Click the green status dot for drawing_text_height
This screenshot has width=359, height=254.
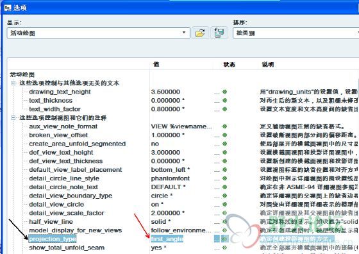224,92
